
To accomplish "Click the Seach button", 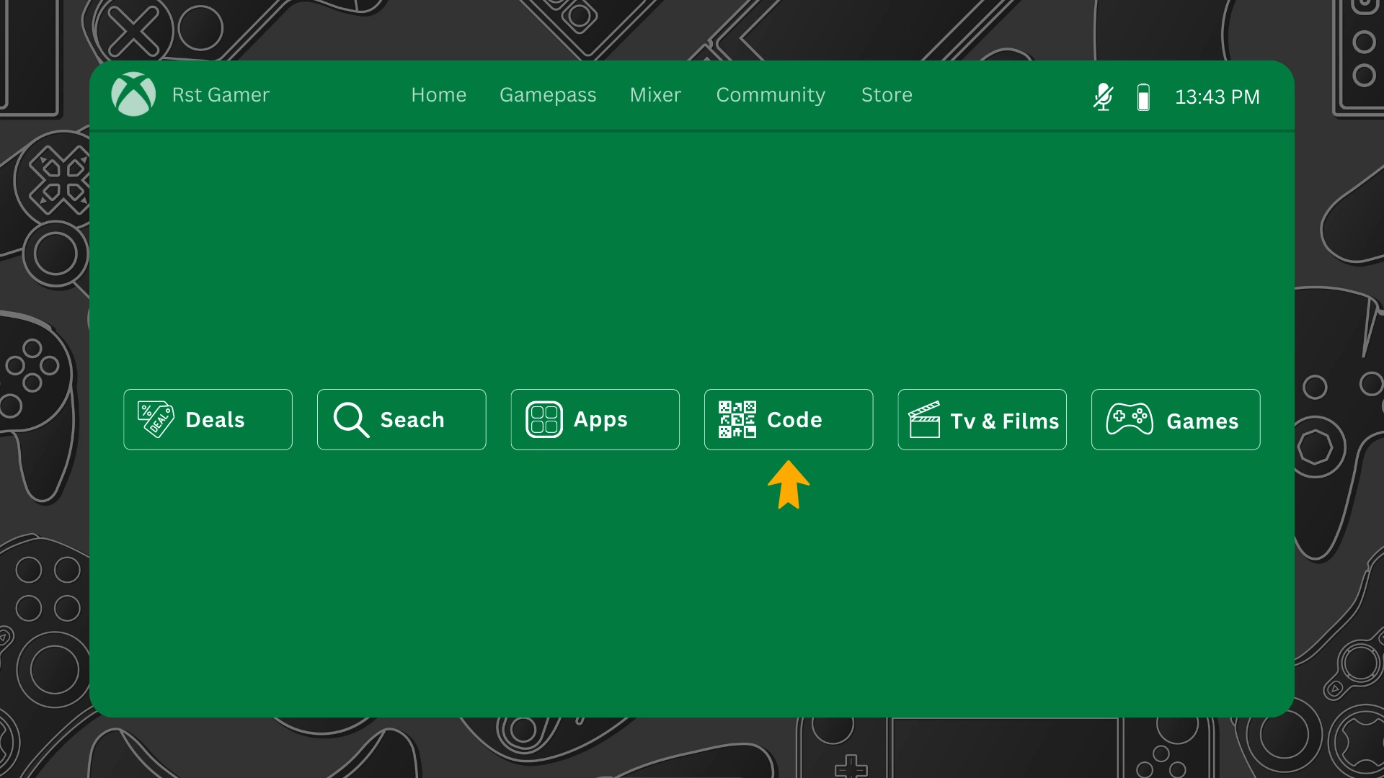I will pos(402,420).
